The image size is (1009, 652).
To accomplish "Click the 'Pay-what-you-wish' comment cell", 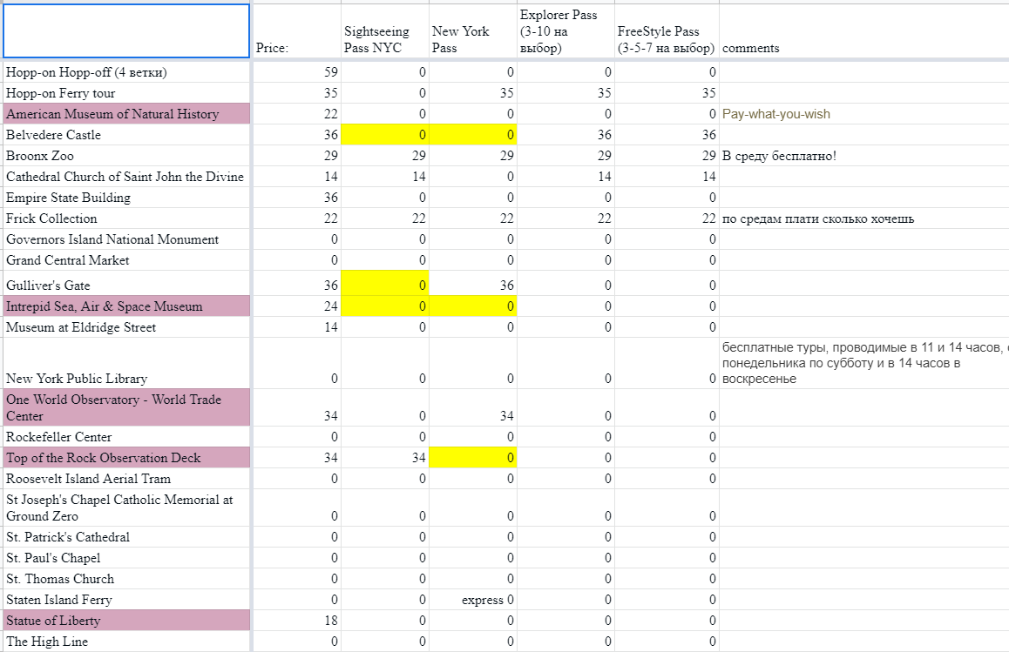I will (864, 114).
